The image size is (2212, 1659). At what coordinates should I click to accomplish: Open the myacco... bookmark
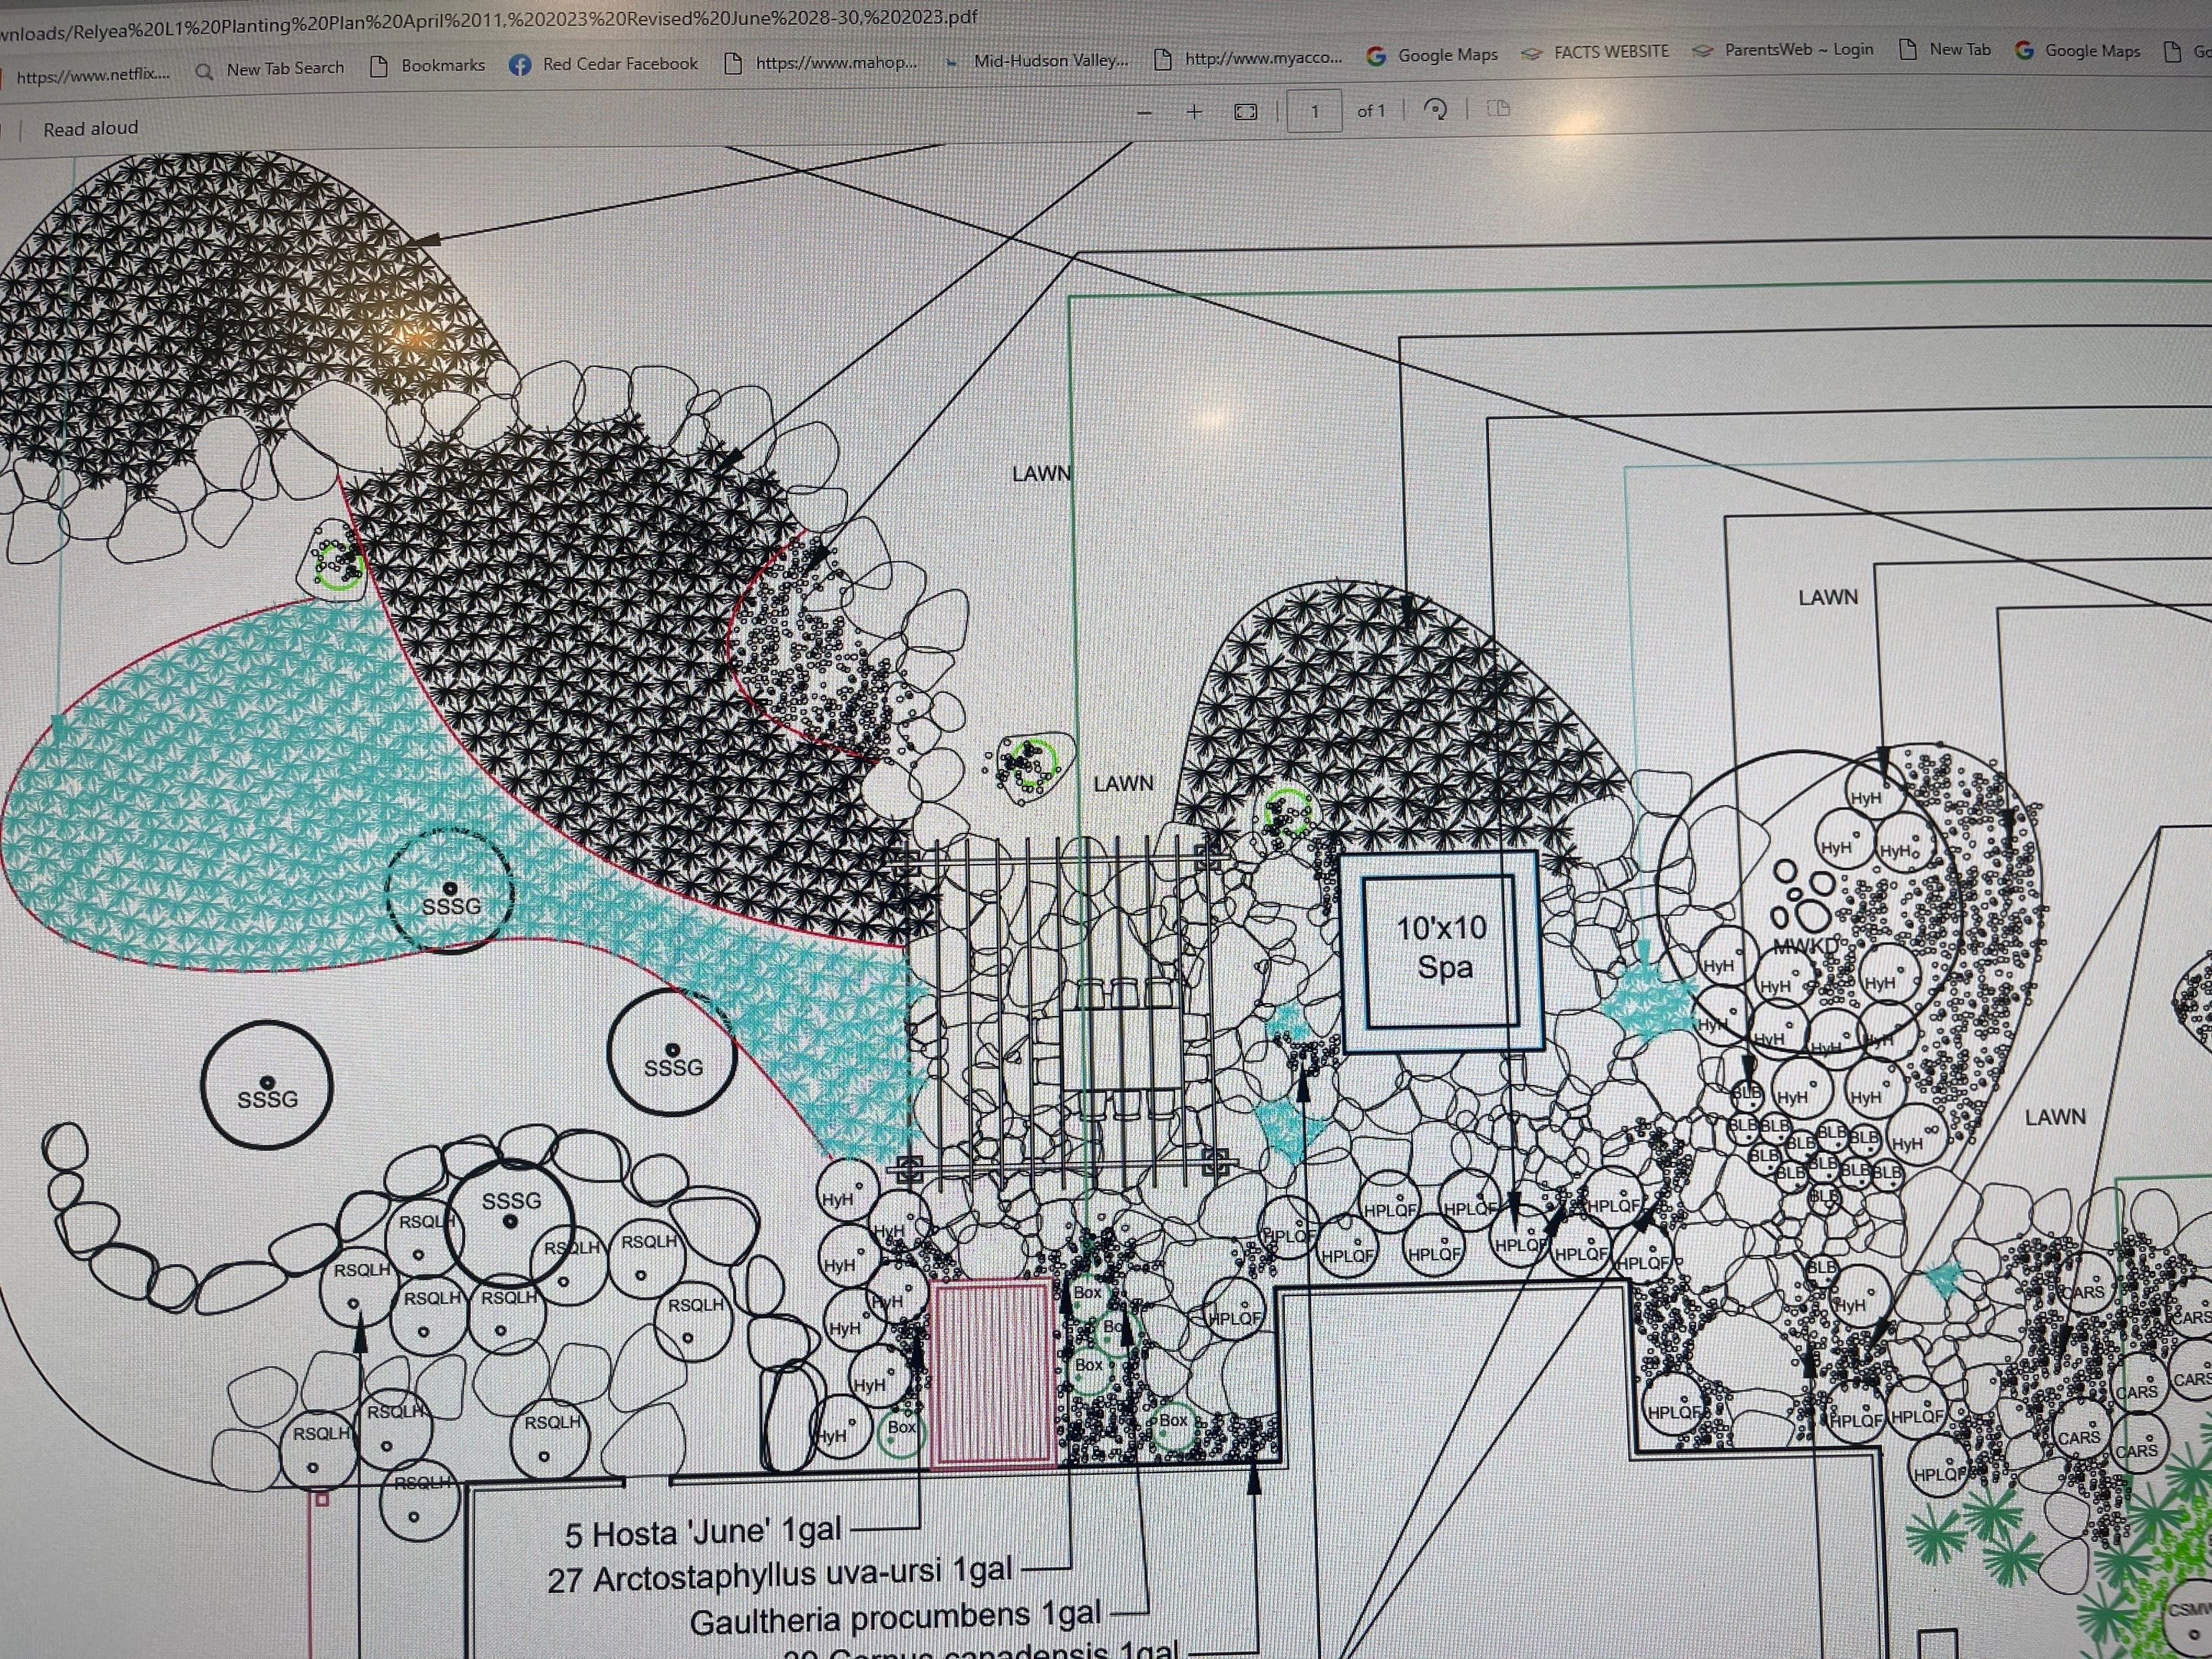tap(1248, 58)
